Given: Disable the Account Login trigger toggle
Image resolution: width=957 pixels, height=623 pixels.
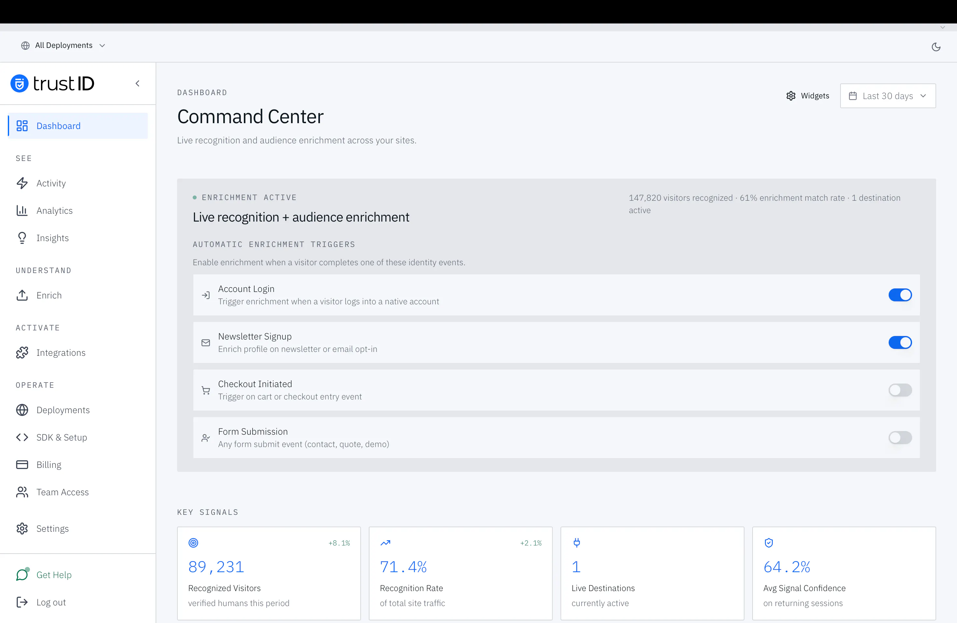Looking at the screenshot, I should pyautogui.click(x=900, y=295).
